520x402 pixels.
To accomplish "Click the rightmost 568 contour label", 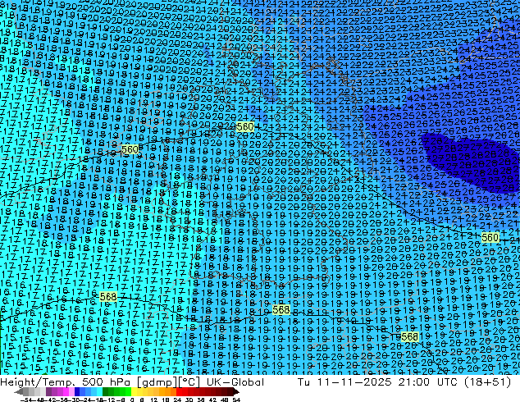I will coord(409,337).
